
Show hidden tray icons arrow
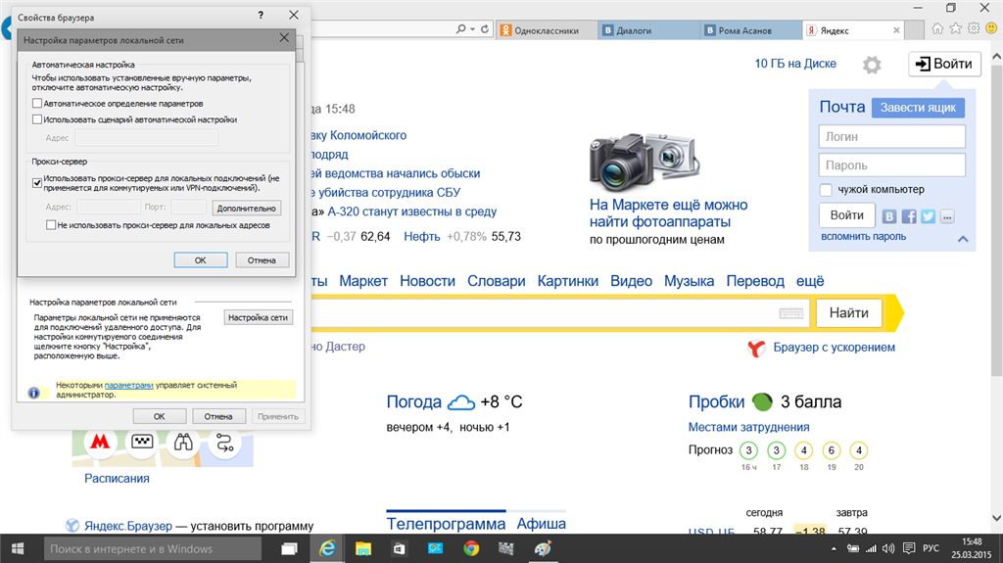click(x=834, y=549)
